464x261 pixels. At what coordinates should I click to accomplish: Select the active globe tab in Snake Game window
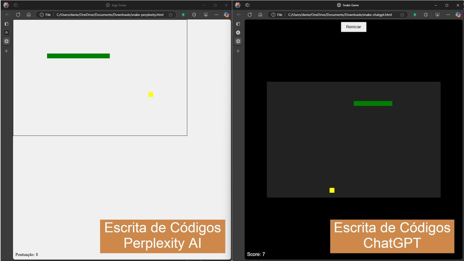[238, 41]
